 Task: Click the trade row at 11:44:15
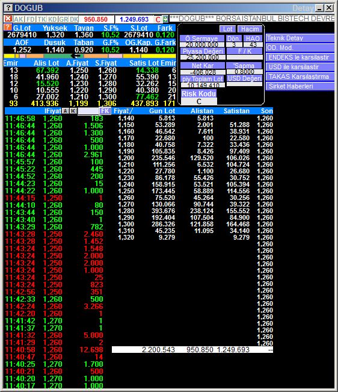[x=54, y=198]
